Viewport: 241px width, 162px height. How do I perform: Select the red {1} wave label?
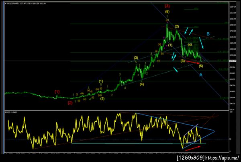(57, 92)
